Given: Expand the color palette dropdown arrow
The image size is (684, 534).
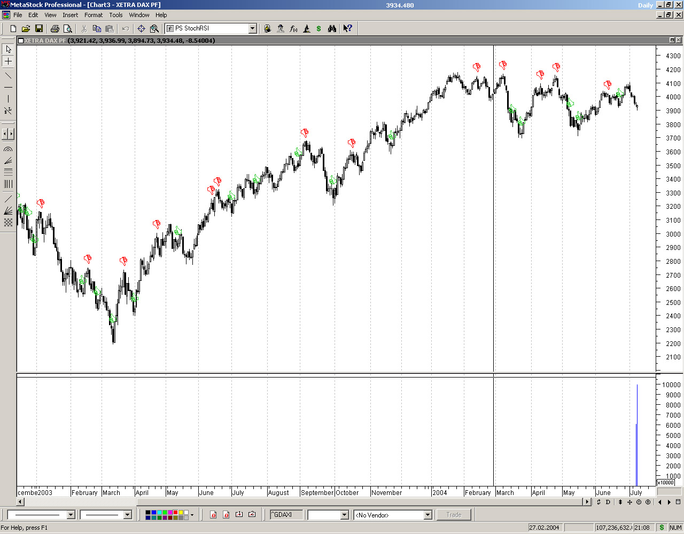Looking at the screenshot, I should coord(192,515).
